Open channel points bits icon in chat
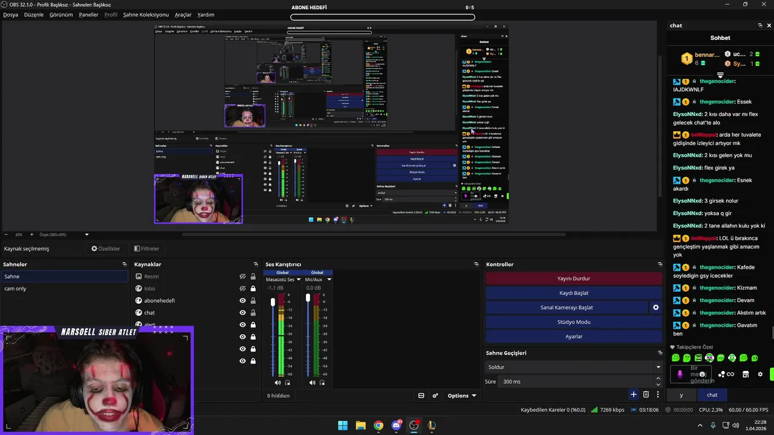Screen dimensions: 774x435 (726, 374)
